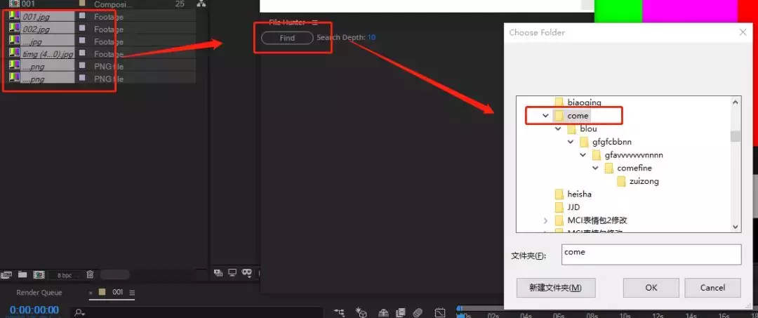Collapse the come folder tree node

click(x=545, y=116)
